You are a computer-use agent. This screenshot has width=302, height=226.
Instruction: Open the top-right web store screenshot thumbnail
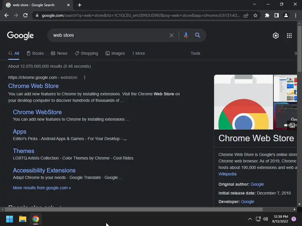pos(285,88)
